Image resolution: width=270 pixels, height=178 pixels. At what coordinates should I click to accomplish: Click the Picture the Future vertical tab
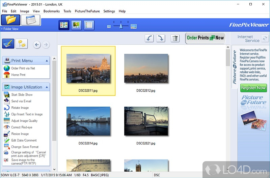[x=235, y=67]
